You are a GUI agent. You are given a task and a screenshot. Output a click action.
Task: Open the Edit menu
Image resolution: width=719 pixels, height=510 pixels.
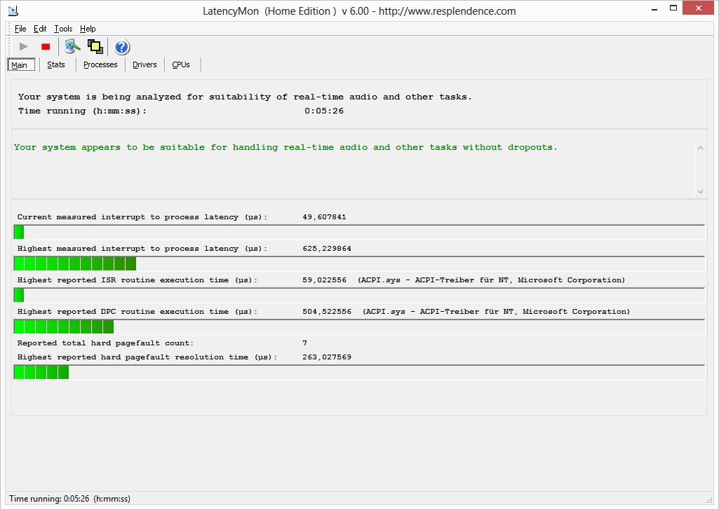click(x=40, y=29)
